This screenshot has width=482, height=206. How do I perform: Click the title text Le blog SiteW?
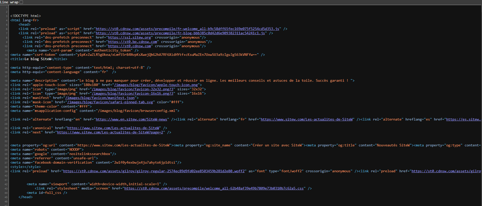pos(38,59)
